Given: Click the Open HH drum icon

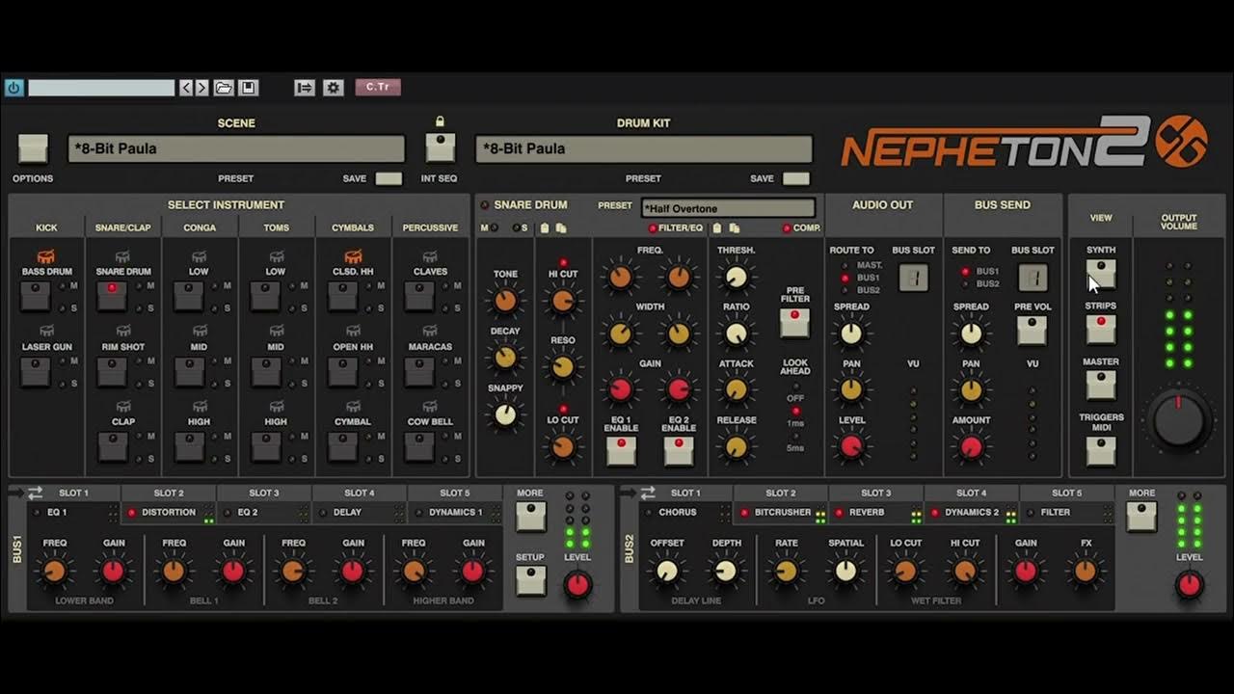Looking at the screenshot, I should [x=353, y=332].
